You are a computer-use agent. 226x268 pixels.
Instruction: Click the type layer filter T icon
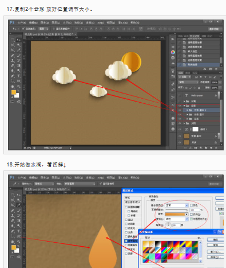pyautogui.click(x=205, y=77)
